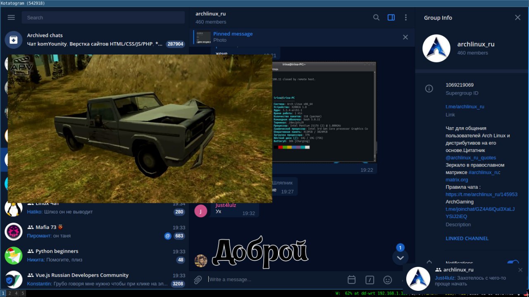Click the 'Ух' message text
Image resolution: width=529 pixels, height=297 pixels.
tap(219, 211)
